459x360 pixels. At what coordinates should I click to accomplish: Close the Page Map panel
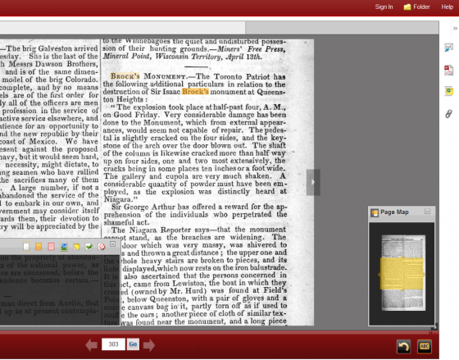[x=427, y=212]
